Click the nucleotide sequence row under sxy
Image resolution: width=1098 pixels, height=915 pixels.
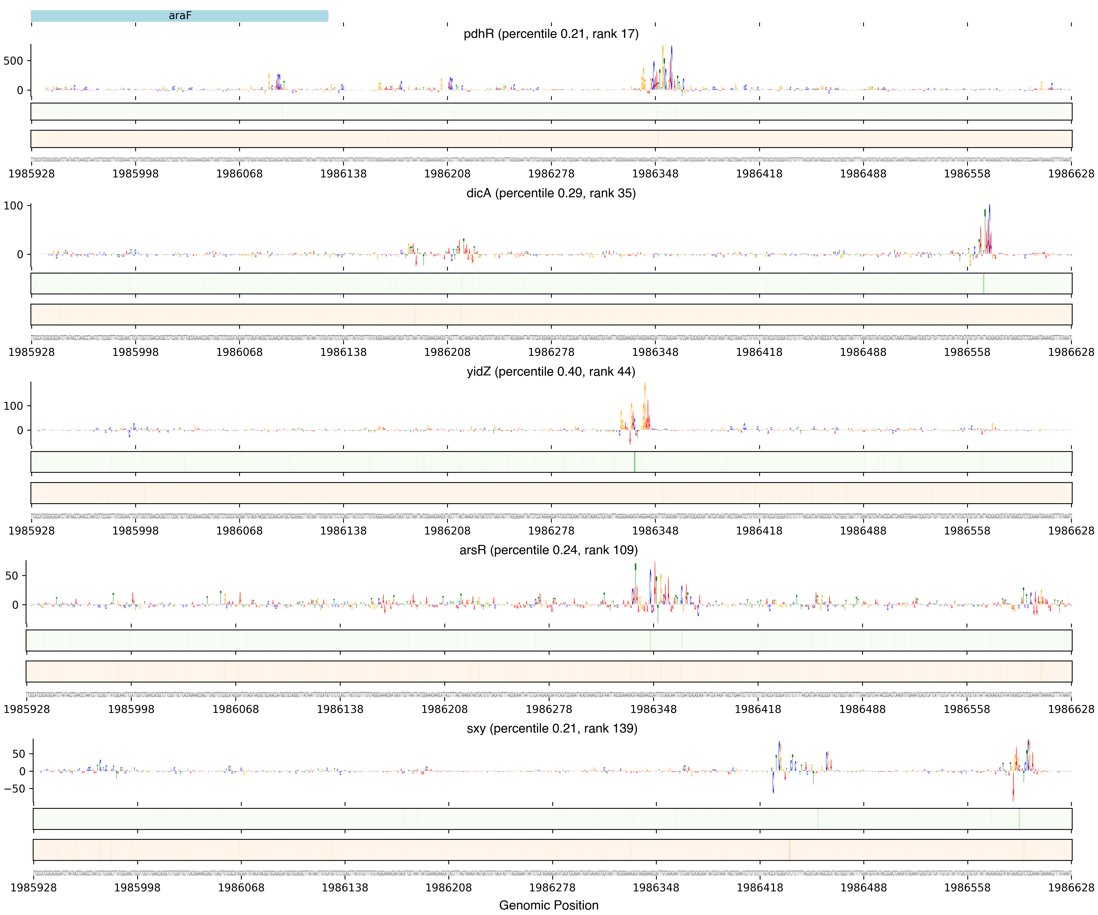click(553, 874)
